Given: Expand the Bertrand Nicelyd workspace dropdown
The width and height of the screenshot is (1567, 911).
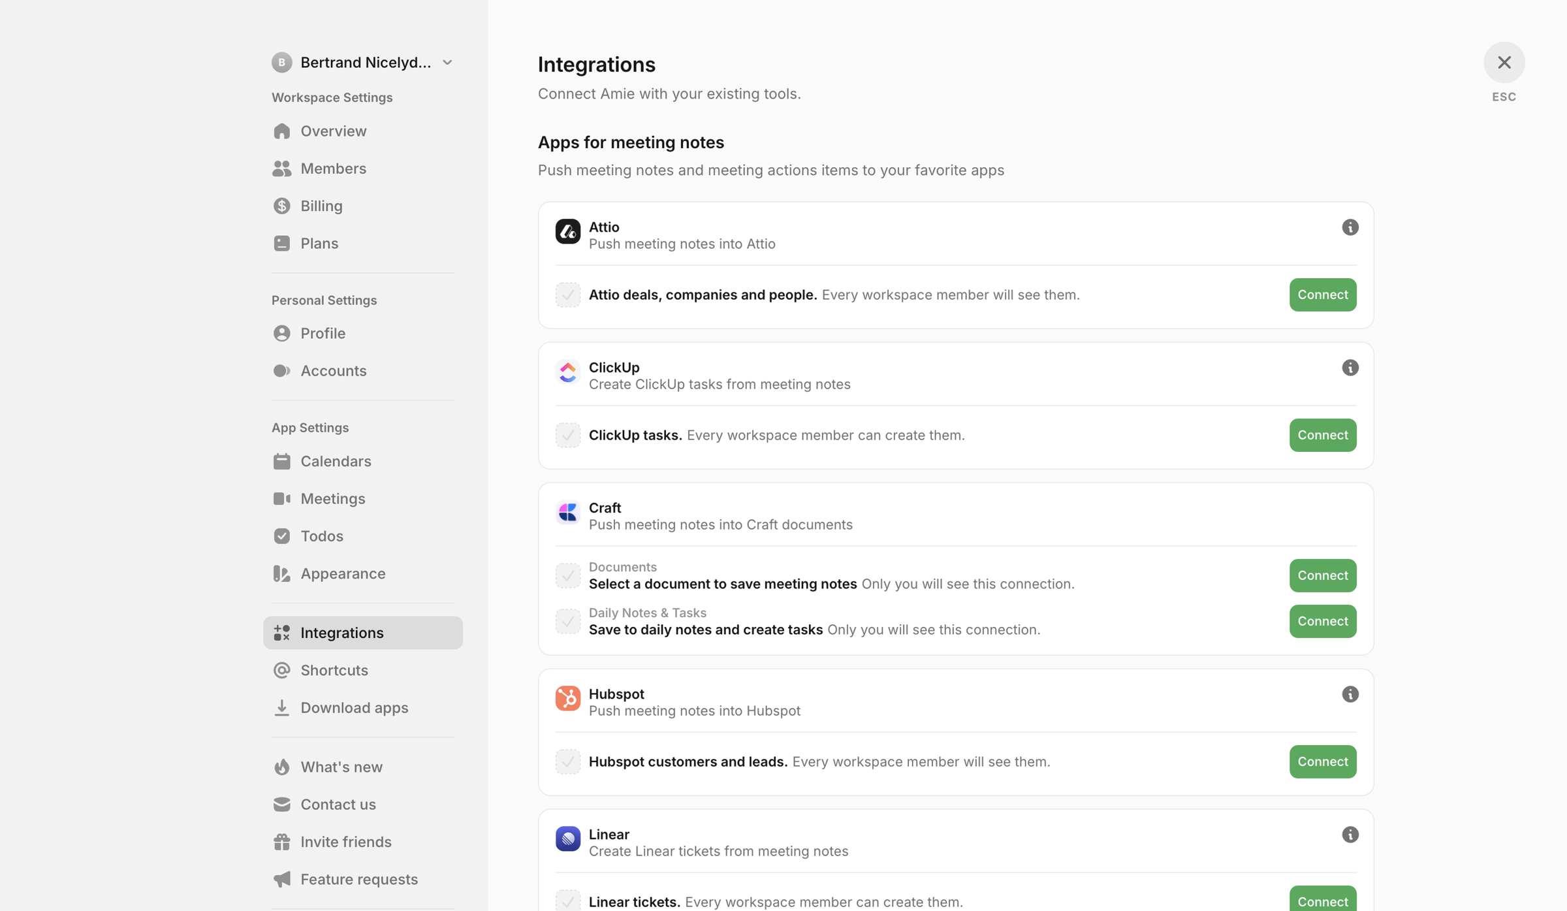Looking at the screenshot, I should coord(447,63).
